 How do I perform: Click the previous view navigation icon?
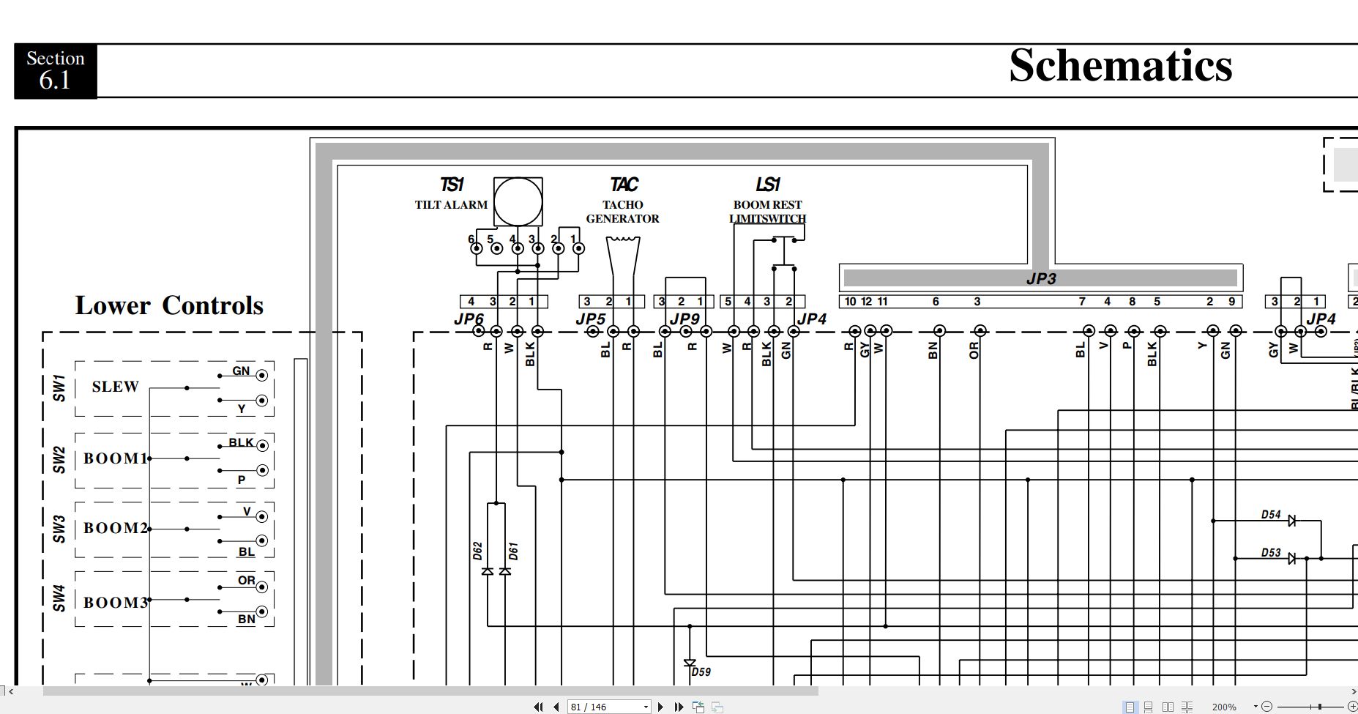(698, 707)
